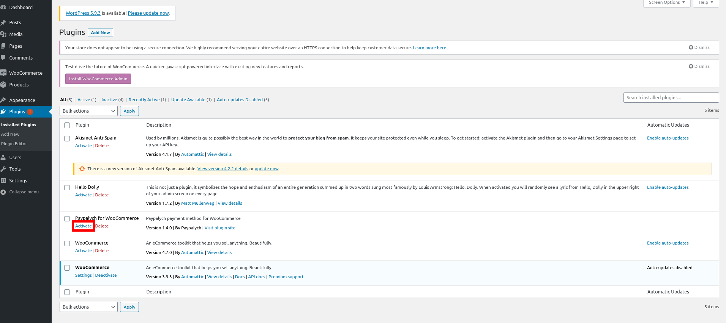
Task: Click Install WooCommerce Admin button
Action: [98, 79]
